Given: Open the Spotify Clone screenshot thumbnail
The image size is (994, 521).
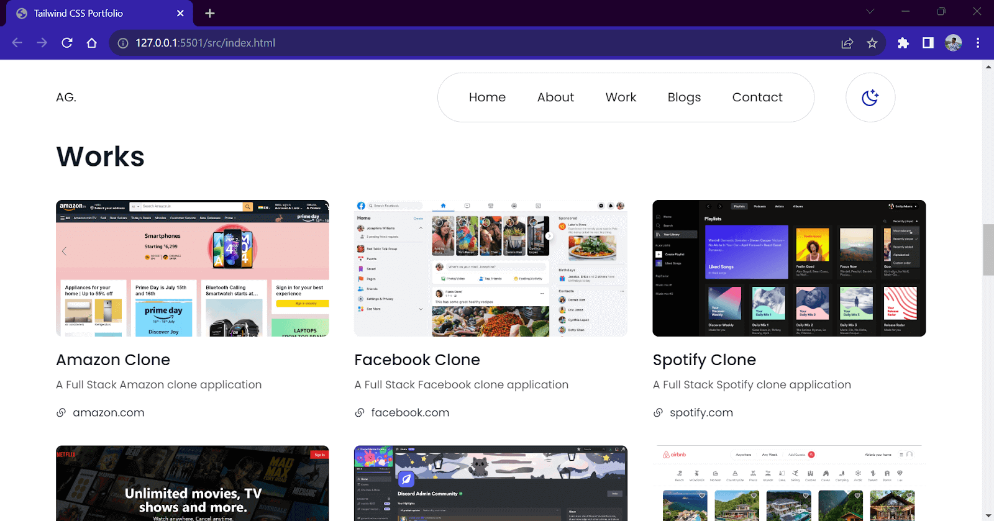Looking at the screenshot, I should (789, 268).
